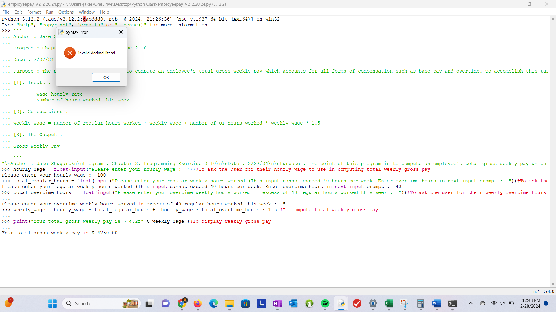Click the Windows Start button
556x312 pixels.
point(52,303)
